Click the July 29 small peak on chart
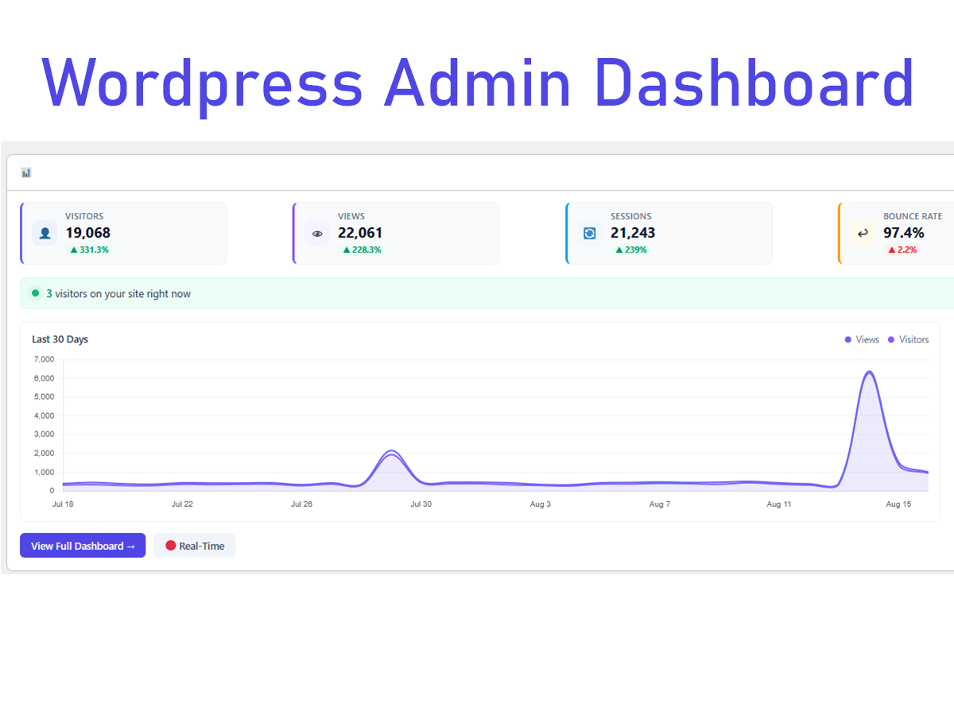954x715 pixels. [390, 451]
